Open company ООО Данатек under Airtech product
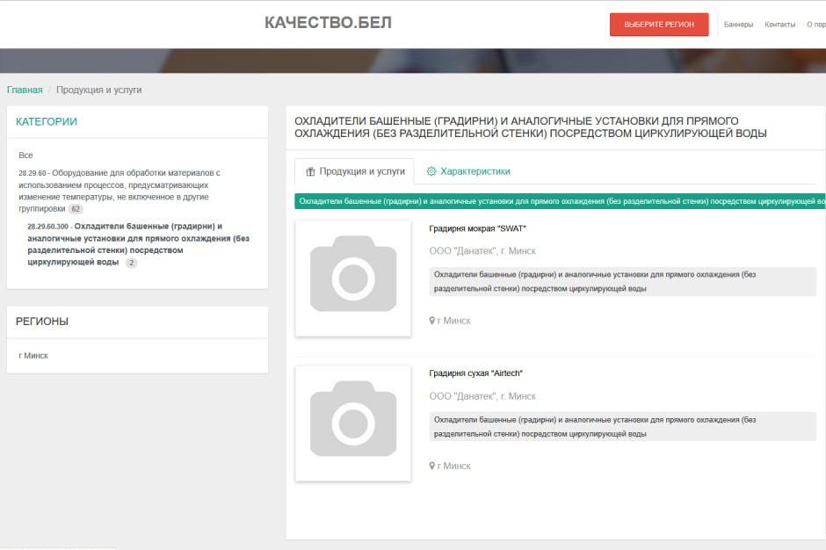This screenshot has height=550, width=826. [x=482, y=396]
